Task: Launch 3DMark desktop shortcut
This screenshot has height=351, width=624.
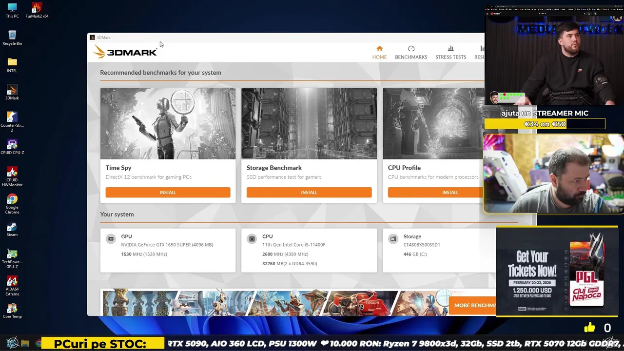Action: click(12, 93)
